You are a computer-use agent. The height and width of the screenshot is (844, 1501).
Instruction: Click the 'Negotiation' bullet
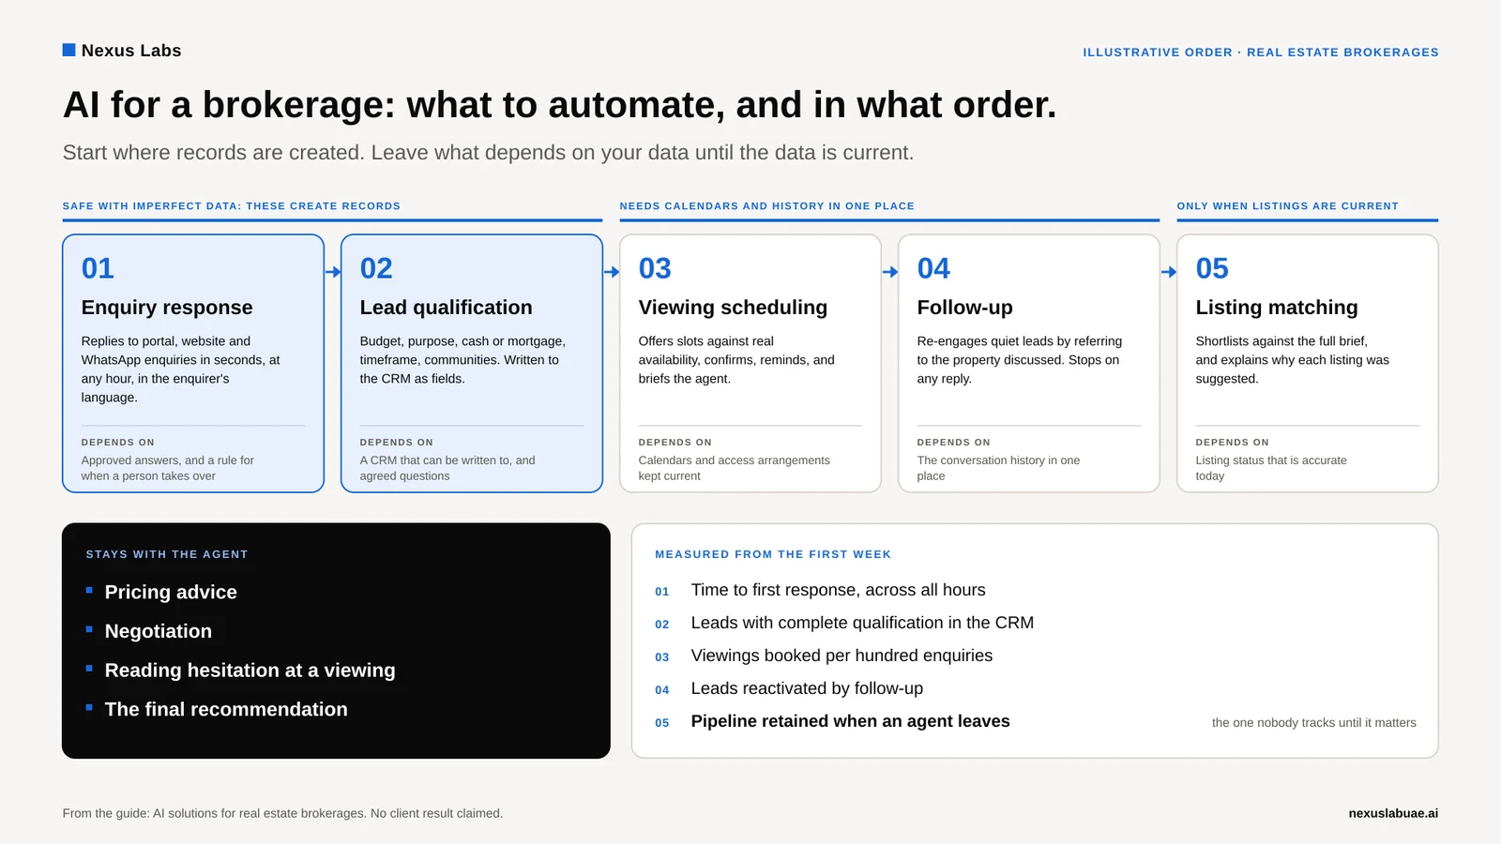click(159, 631)
